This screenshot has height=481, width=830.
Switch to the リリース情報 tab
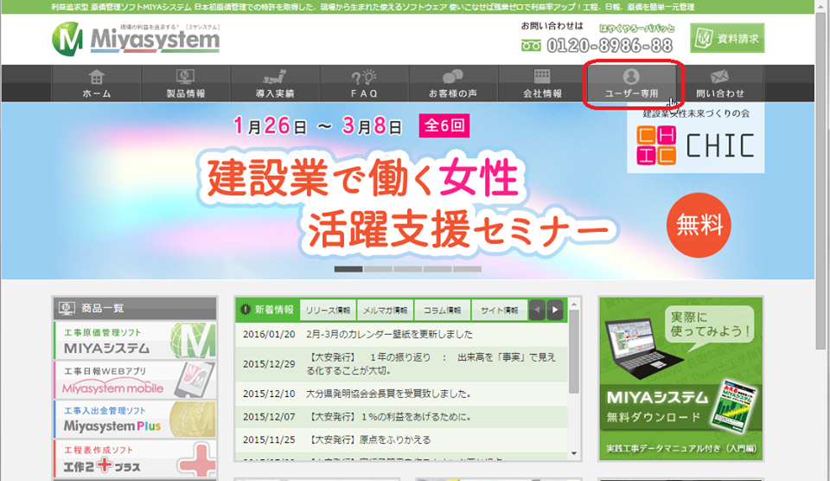pyautogui.click(x=329, y=311)
